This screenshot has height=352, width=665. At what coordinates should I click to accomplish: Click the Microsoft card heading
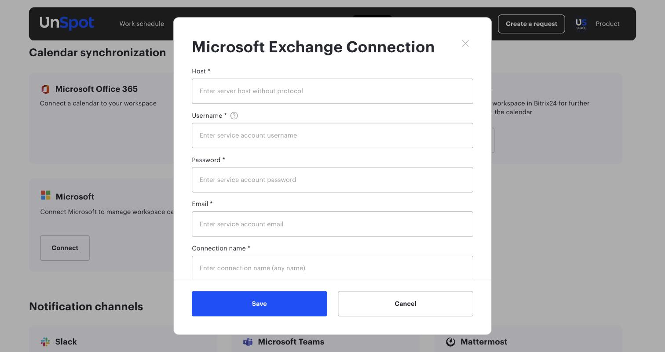75,196
